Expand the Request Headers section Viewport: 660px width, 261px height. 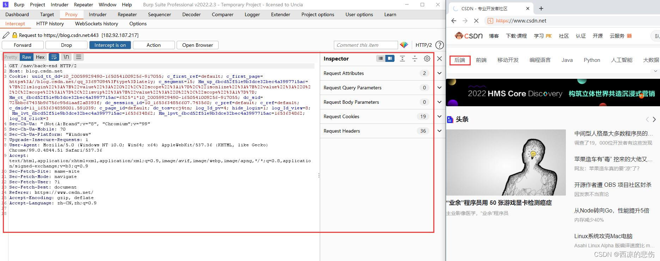439,131
